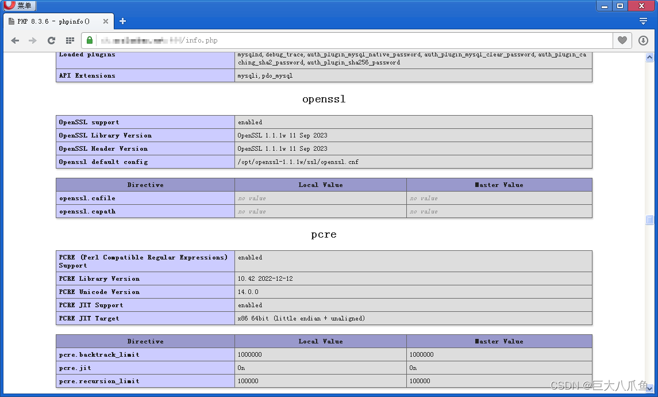Viewport: 658px width, 397px height.
Task: Click the forward navigation arrow
Action: point(33,40)
